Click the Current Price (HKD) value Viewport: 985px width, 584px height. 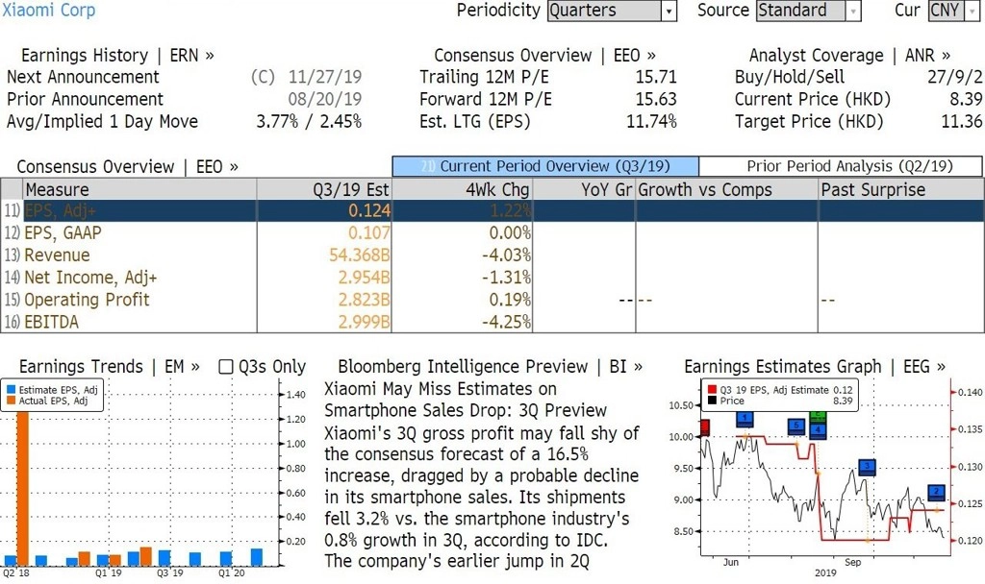pyautogui.click(x=966, y=99)
